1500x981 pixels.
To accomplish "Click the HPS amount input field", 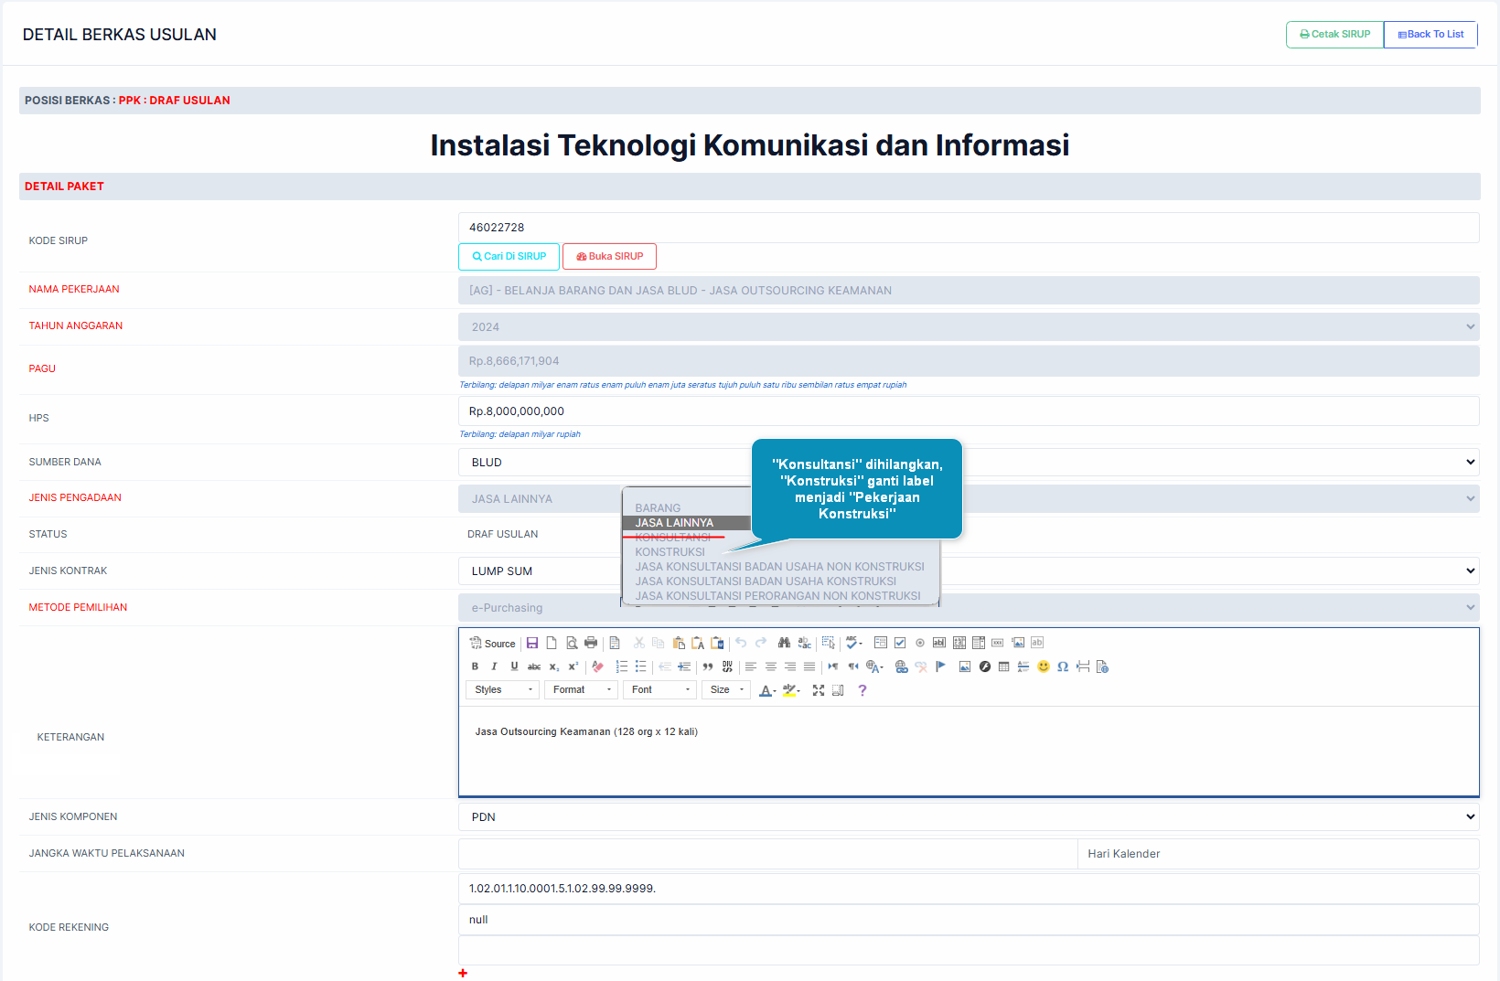I will coord(968,411).
